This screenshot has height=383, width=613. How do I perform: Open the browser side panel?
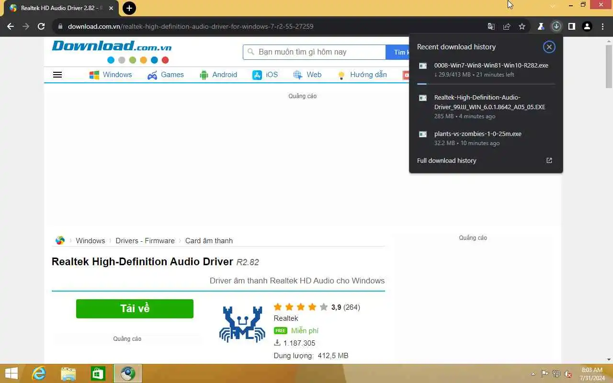point(571,26)
